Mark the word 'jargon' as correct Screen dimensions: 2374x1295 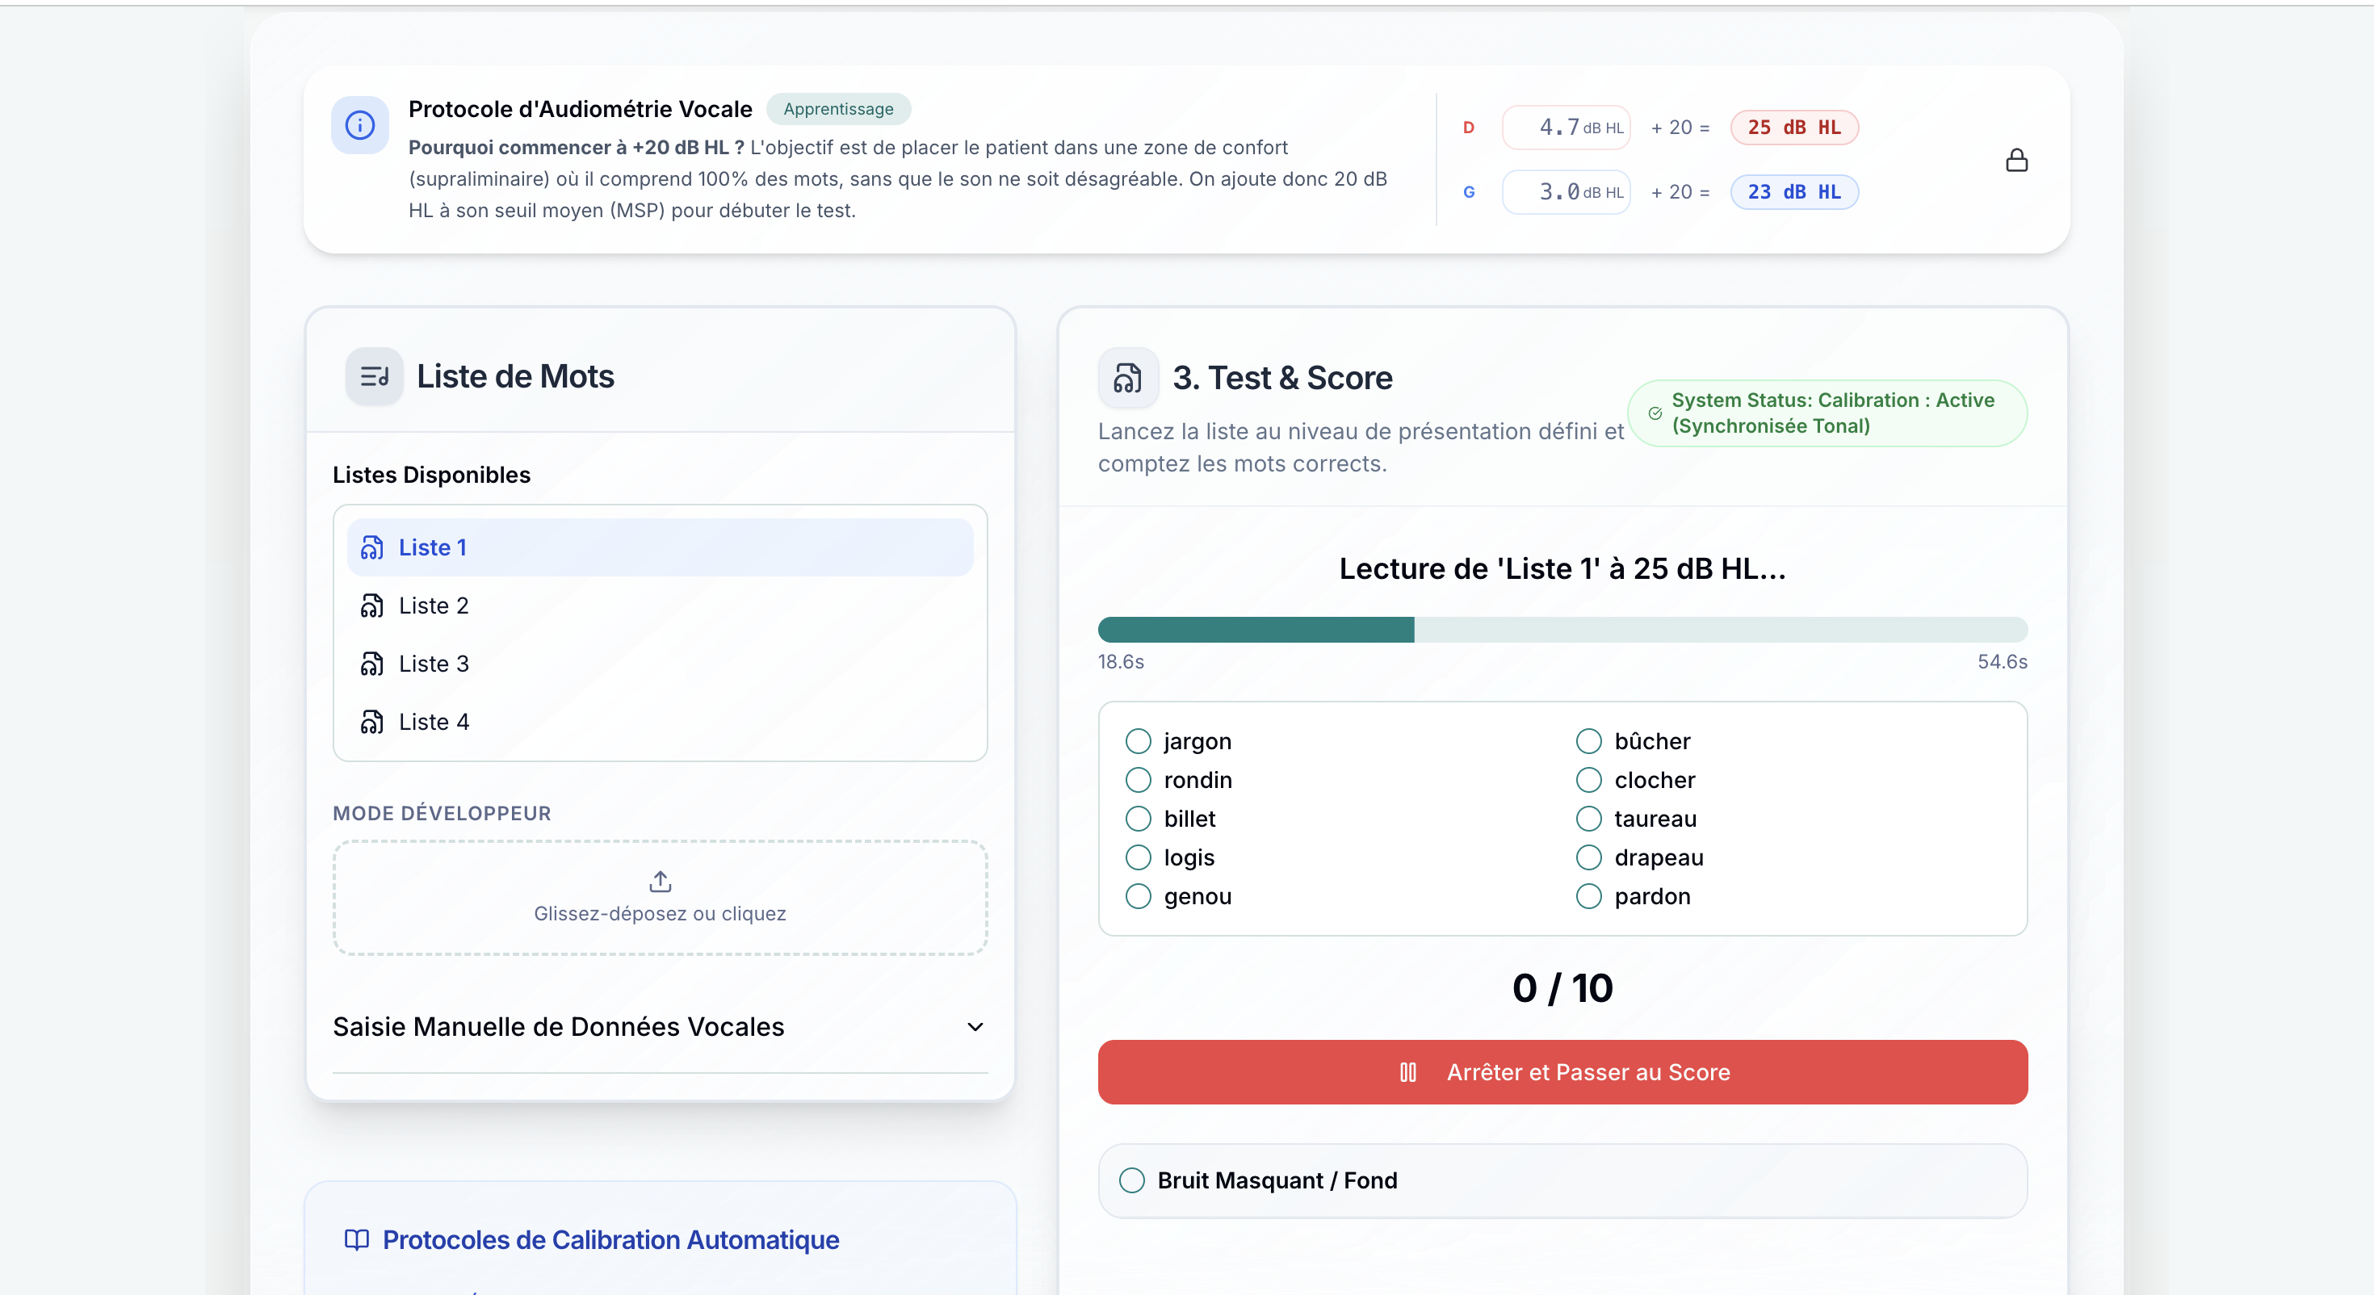point(1139,741)
